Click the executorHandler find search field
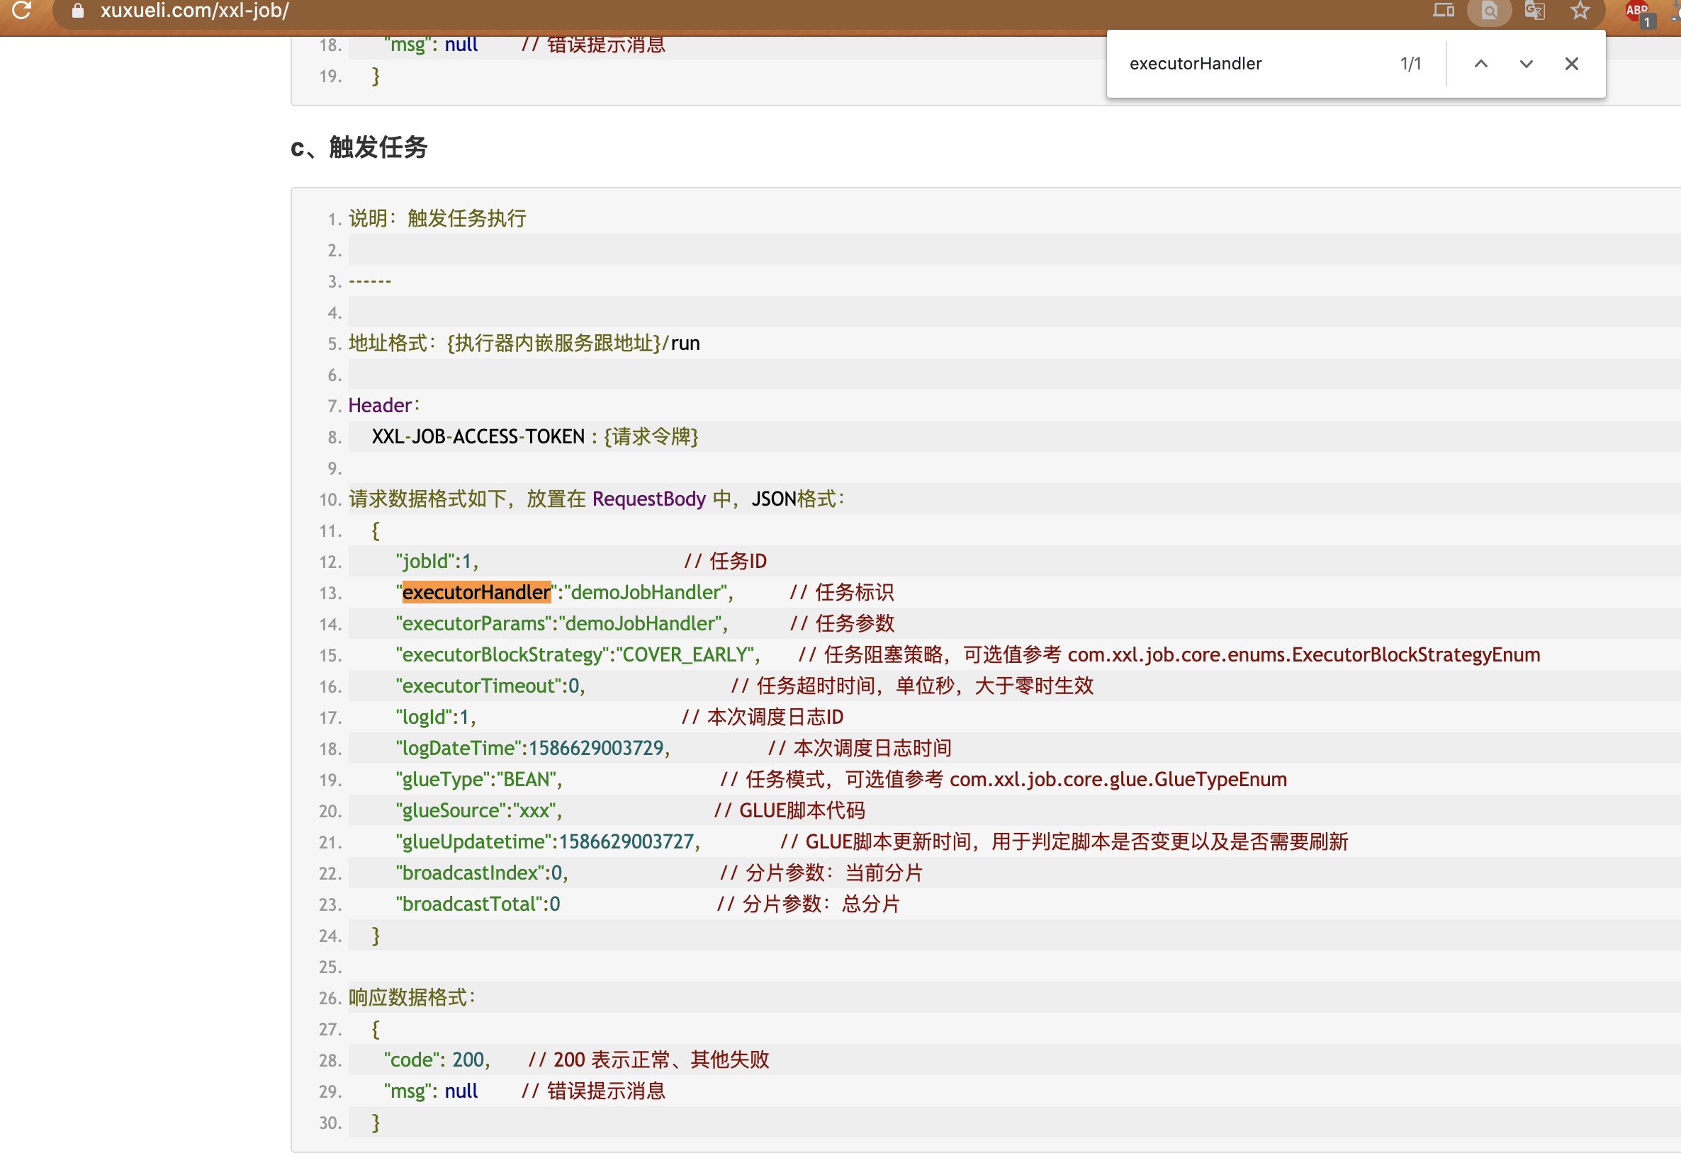This screenshot has width=1681, height=1170. [1244, 64]
